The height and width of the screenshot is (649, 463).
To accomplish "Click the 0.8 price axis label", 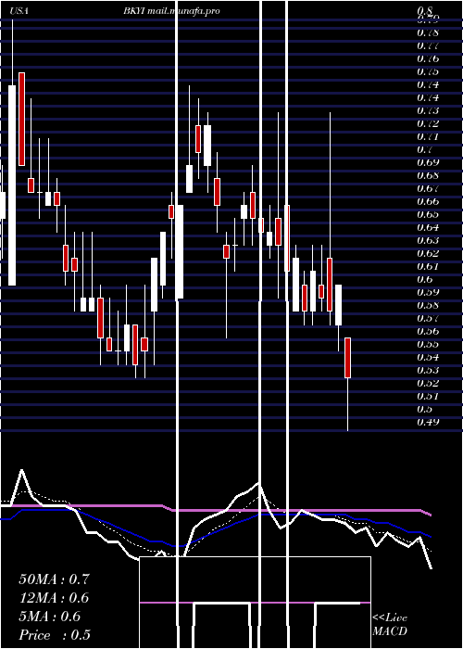I will pos(424,11).
